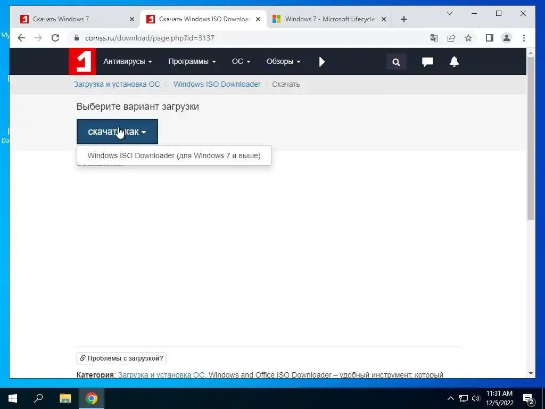
Task: Open the Chrome profile avatar
Action: point(507,38)
